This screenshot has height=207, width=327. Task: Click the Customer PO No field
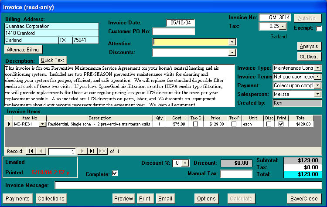pos(174,31)
